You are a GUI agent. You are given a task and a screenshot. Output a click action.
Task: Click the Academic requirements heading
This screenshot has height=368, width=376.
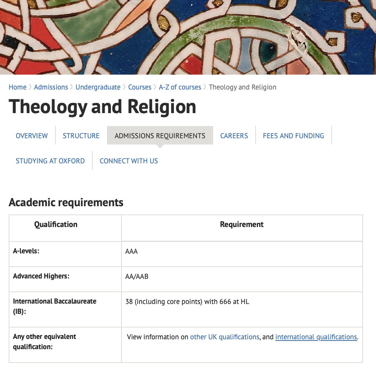click(66, 203)
